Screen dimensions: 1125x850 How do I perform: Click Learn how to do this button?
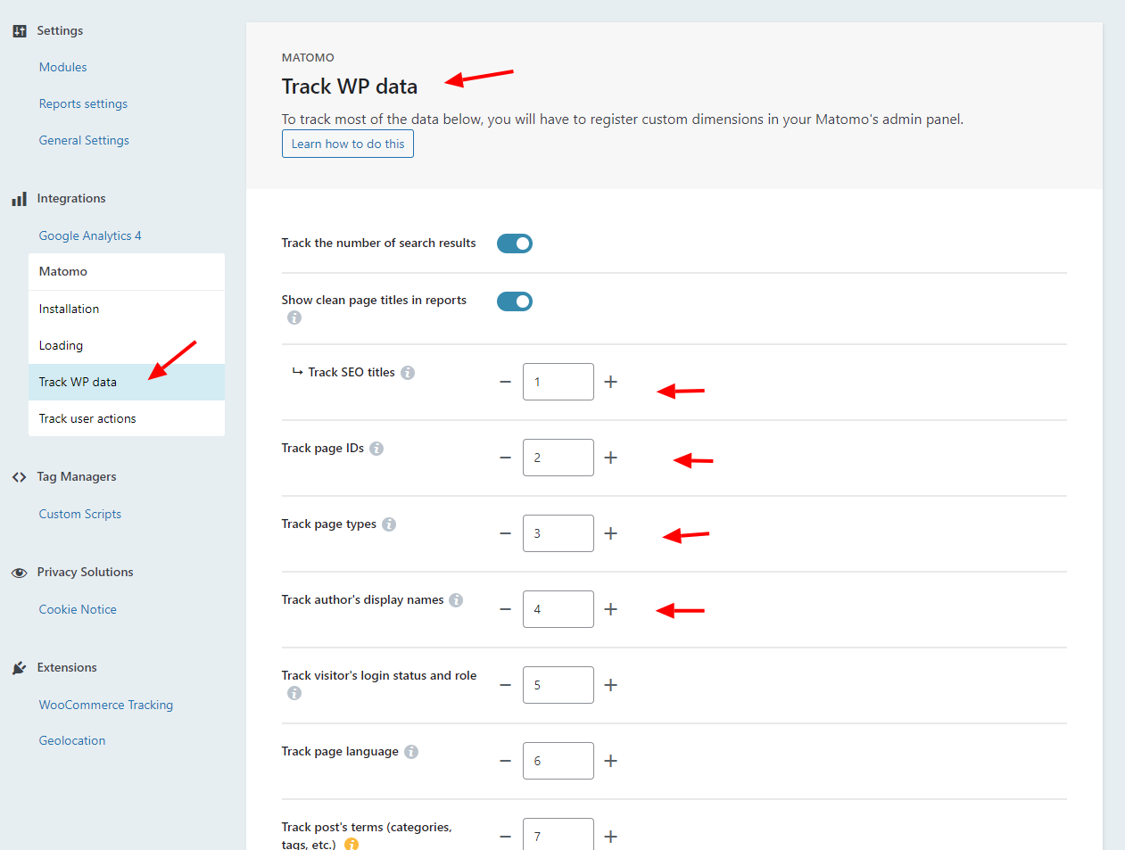[347, 144]
